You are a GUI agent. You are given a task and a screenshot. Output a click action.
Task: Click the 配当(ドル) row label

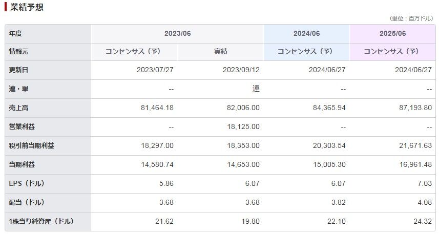(x=27, y=202)
